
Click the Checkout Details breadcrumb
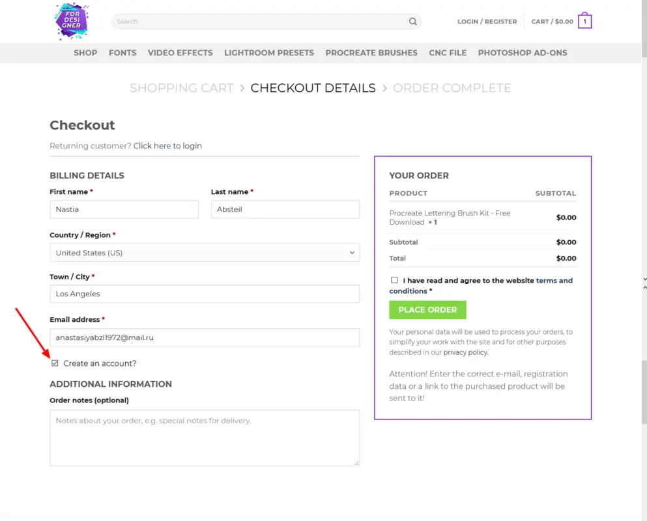pos(313,88)
